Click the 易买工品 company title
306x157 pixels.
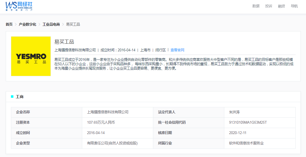click(64, 42)
